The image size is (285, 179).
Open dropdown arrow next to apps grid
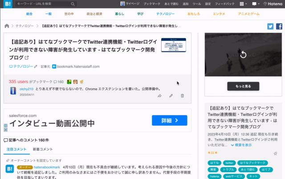[246, 4]
